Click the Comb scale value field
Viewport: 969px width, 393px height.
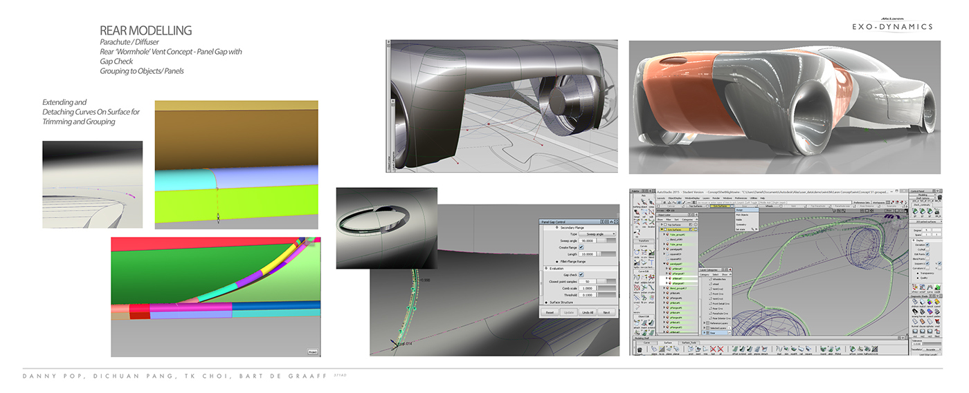click(x=588, y=288)
